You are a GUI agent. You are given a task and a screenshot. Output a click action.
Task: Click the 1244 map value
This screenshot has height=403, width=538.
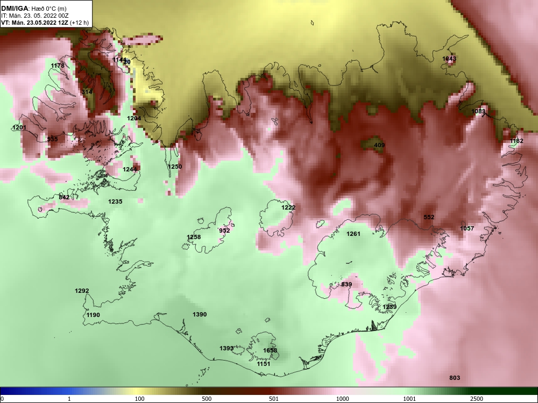[130, 169]
